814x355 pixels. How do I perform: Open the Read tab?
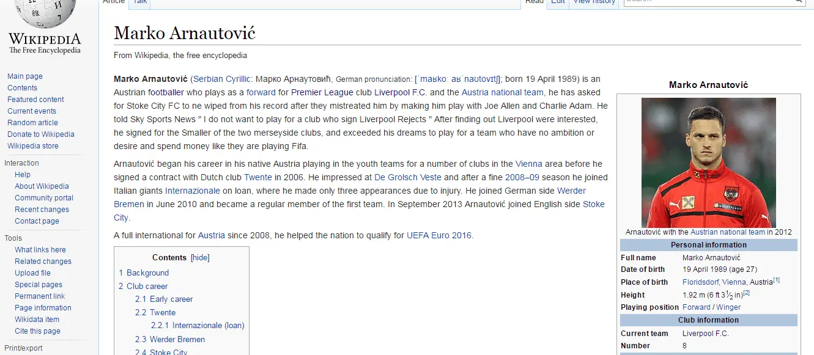coord(534,2)
